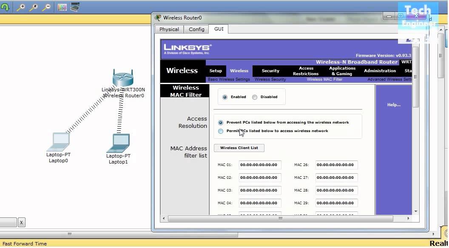Viewport: 449px width, 248px height.
Task: Click the X button in bottom-left panel
Action: [22, 223]
